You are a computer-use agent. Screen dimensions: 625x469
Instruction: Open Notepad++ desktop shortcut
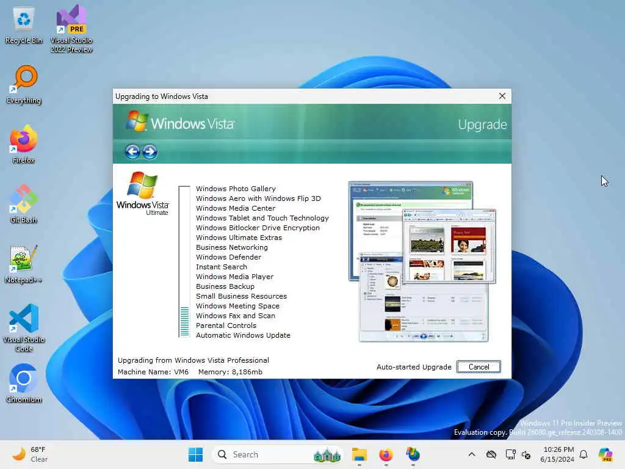pos(24,264)
